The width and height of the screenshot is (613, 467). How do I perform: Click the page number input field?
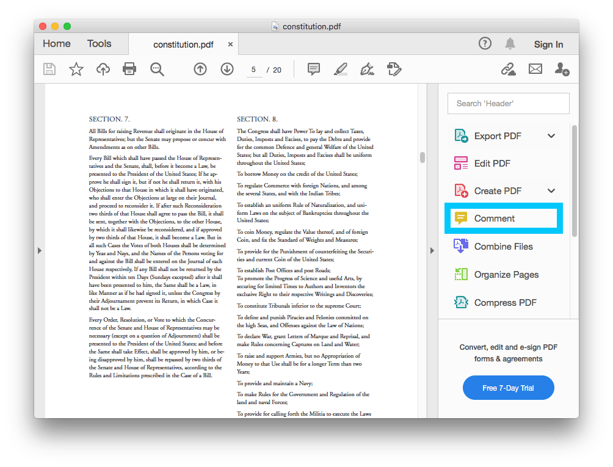(x=254, y=70)
